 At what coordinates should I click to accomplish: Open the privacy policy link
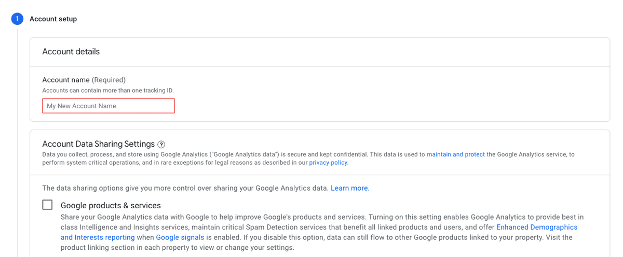point(329,162)
